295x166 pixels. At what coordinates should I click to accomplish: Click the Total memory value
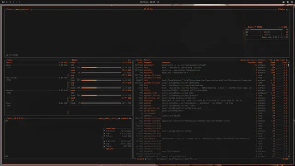tap(63, 63)
